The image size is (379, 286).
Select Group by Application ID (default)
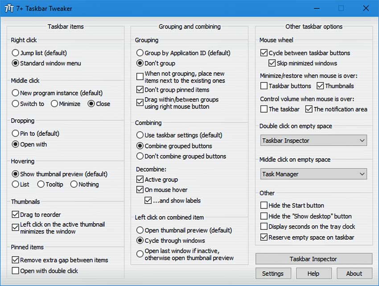tap(140, 53)
